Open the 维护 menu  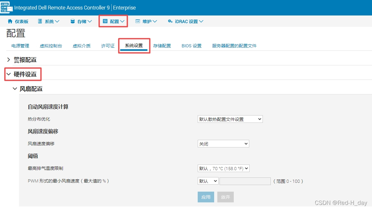(146, 21)
